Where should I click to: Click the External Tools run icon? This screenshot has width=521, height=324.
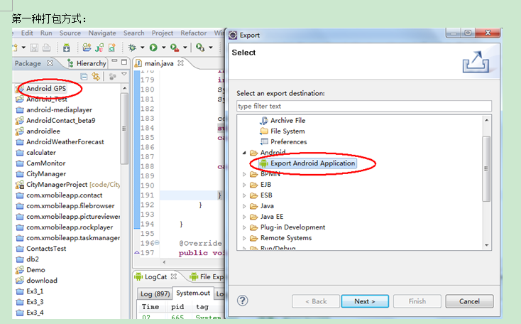click(x=200, y=47)
